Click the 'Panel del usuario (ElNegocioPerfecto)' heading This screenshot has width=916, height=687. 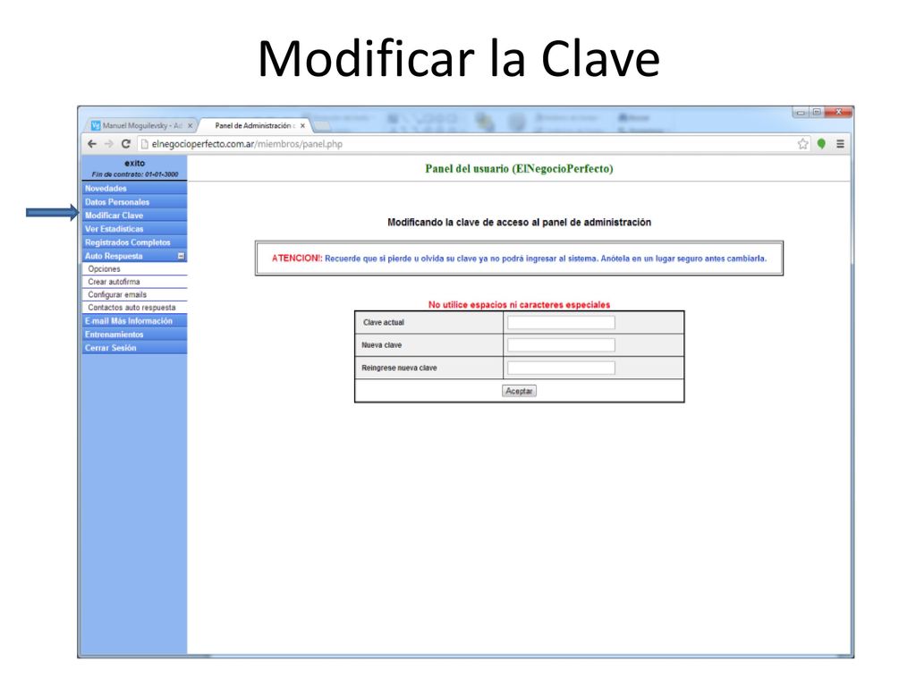[x=519, y=169]
